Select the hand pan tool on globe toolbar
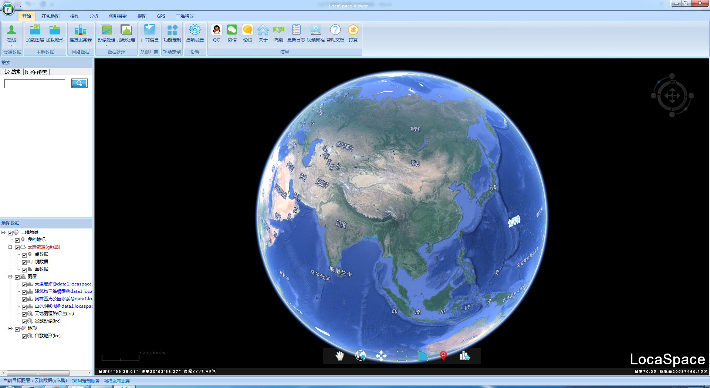 tap(339, 356)
